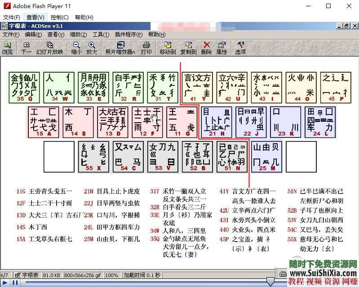This screenshot has width=359, height=287.
Task: Click the Adobe Flash Player logo icon
Action: point(7,6)
